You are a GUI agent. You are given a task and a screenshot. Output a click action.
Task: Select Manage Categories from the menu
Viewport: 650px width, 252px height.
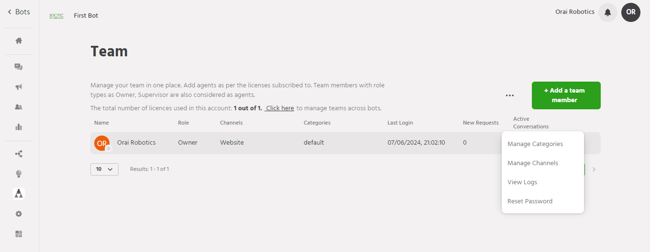535,144
